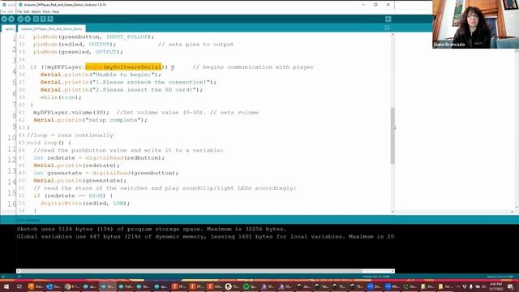Open the Serial Monitor icon
Image resolution: width=519 pixels, height=292 pixels.
click(x=388, y=19)
